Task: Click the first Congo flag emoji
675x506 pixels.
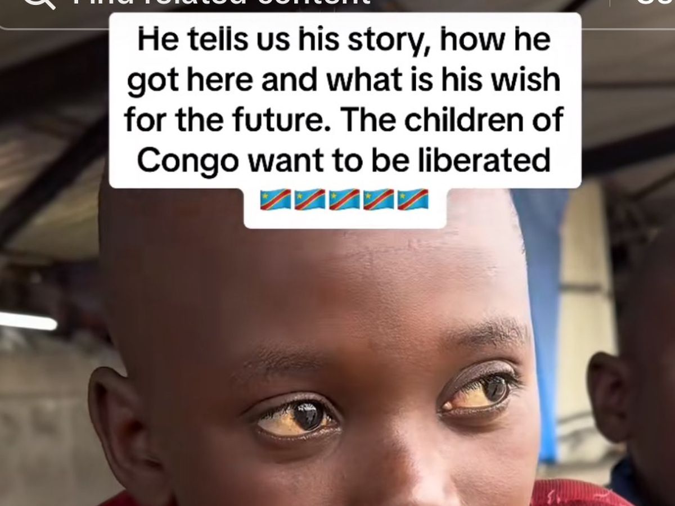Action: pyautogui.click(x=276, y=200)
